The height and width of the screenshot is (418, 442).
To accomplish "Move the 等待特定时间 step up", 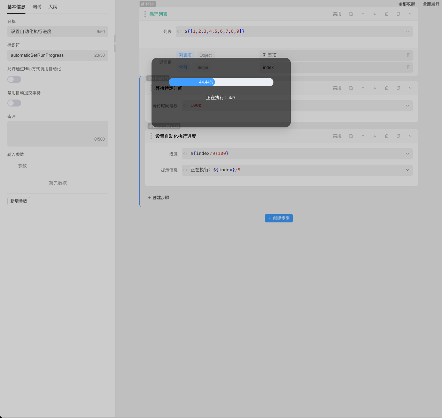I will tap(363, 88).
